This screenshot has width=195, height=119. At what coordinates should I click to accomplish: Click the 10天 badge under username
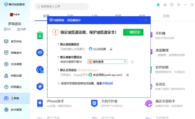[x=22, y=29]
